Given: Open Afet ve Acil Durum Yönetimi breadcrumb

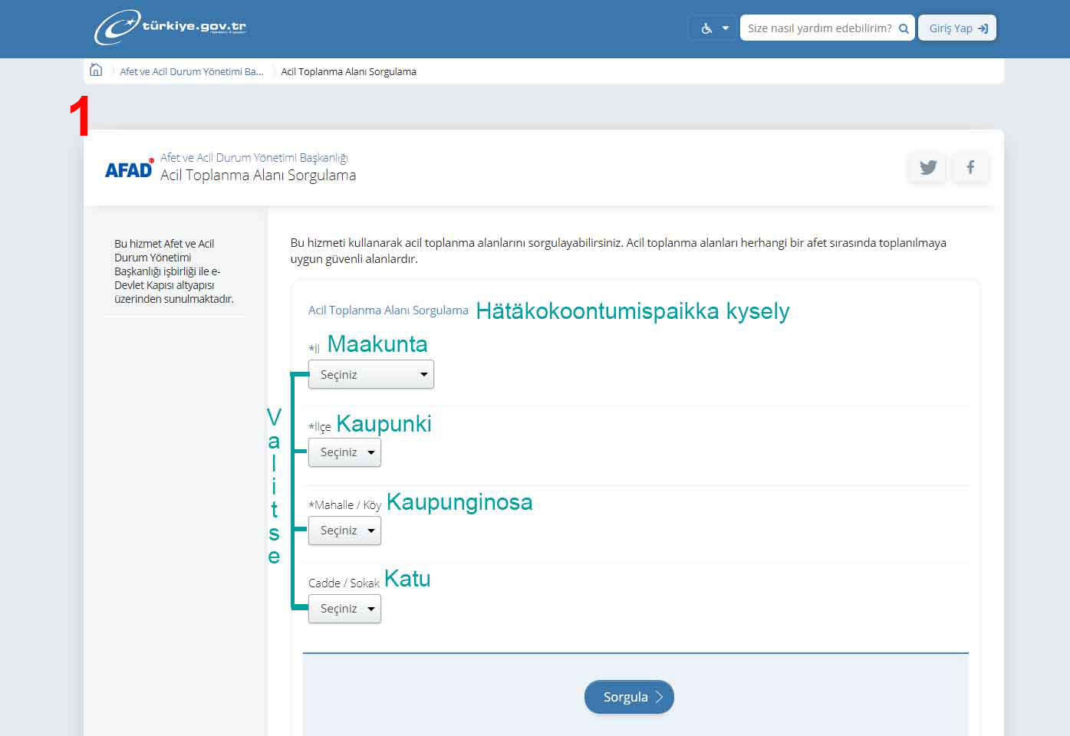Looking at the screenshot, I should 192,71.
